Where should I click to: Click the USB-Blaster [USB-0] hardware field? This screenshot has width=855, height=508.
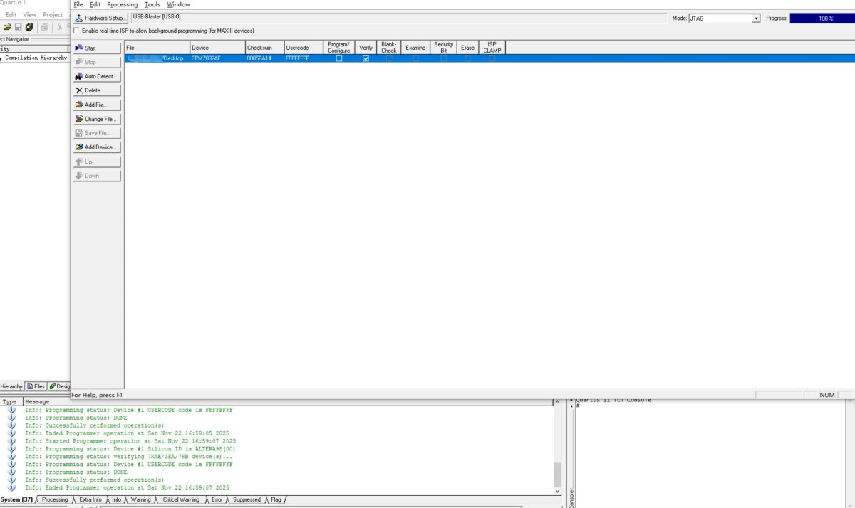coord(400,18)
